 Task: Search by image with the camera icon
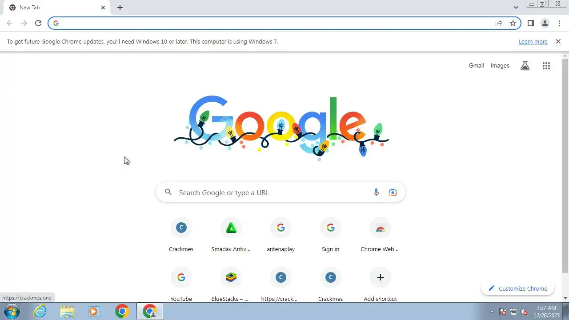coord(393,192)
